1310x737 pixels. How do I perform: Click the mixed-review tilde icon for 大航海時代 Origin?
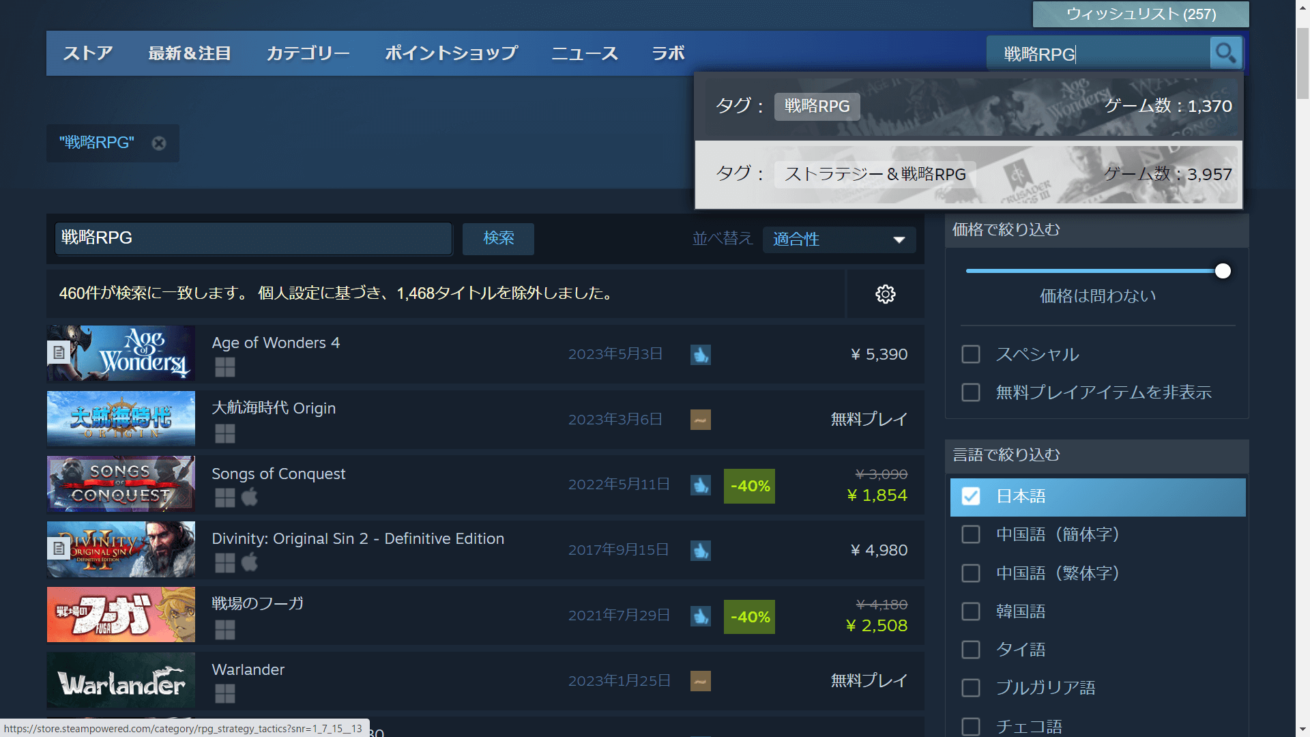tap(700, 420)
